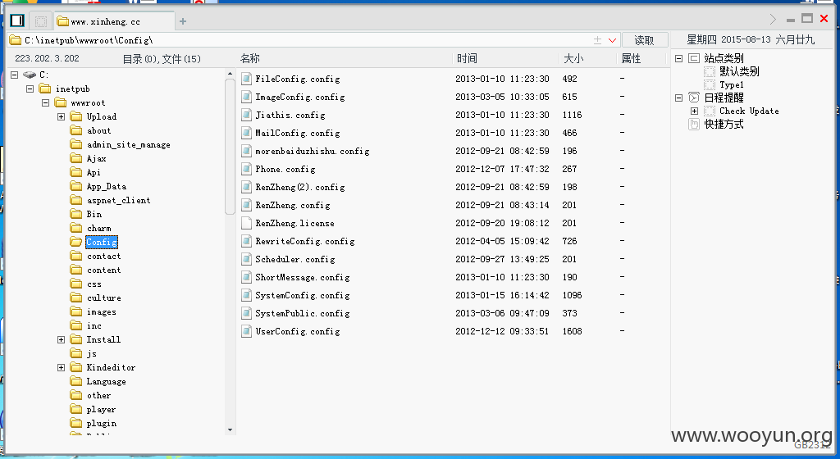The image size is (840, 459).
Task: Click the folder tree scrollbar thumb
Action: pos(230,147)
